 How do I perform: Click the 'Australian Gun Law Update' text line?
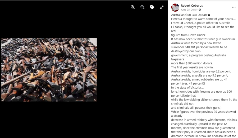point(191,15)
